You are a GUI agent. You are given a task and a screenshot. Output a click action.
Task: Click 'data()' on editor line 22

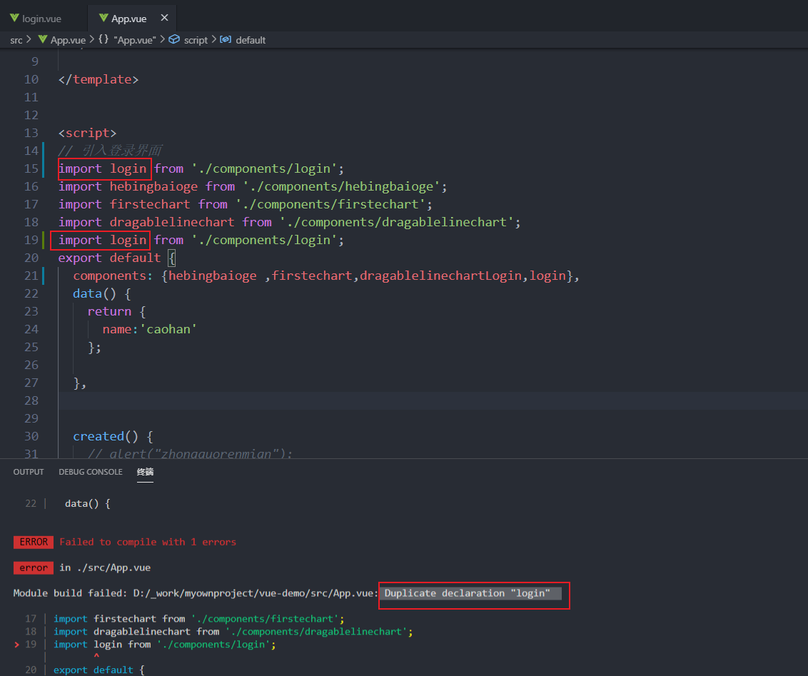[94, 293]
